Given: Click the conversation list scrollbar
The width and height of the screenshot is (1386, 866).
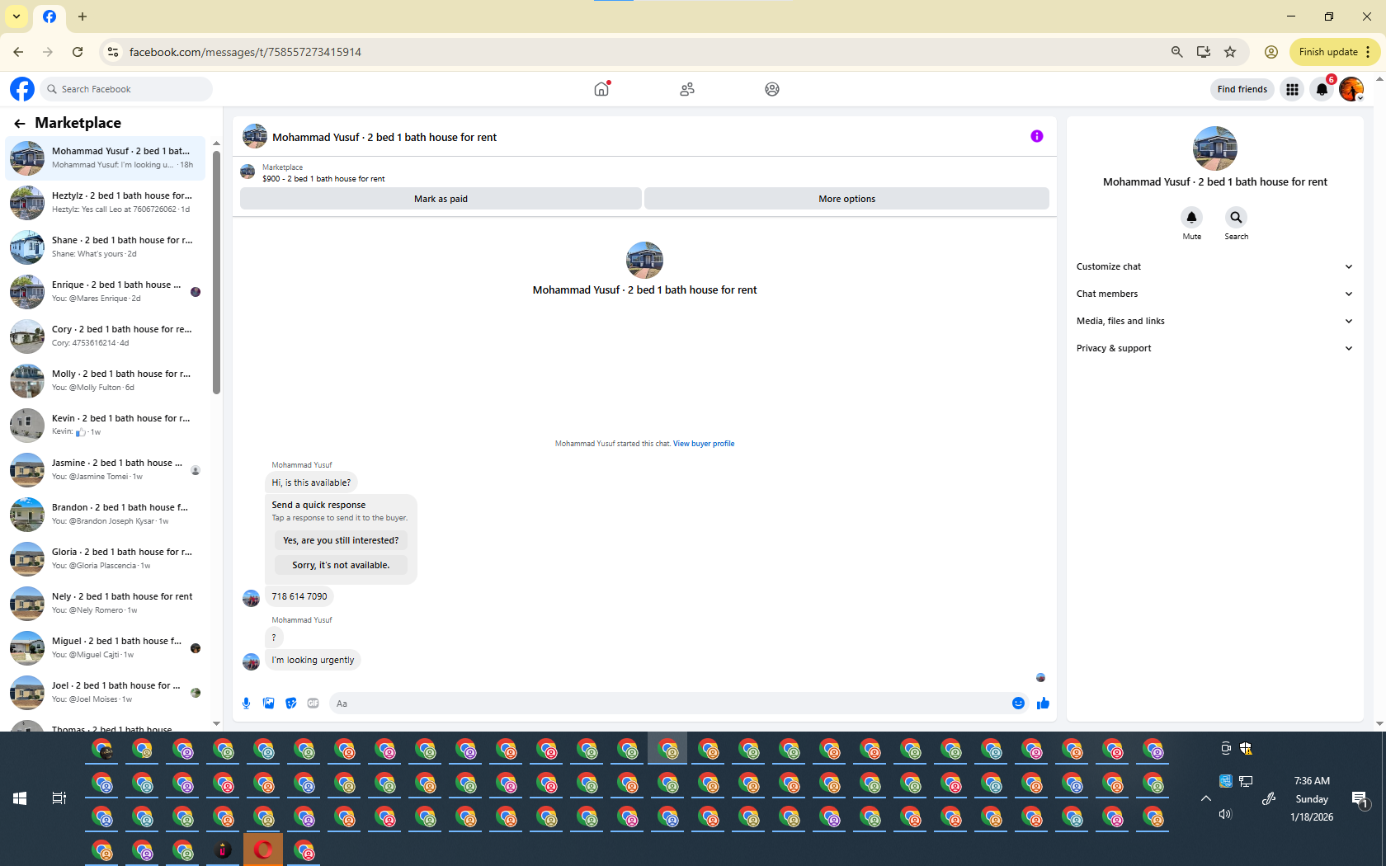Looking at the screenshot, I should (x=216, y=272).
